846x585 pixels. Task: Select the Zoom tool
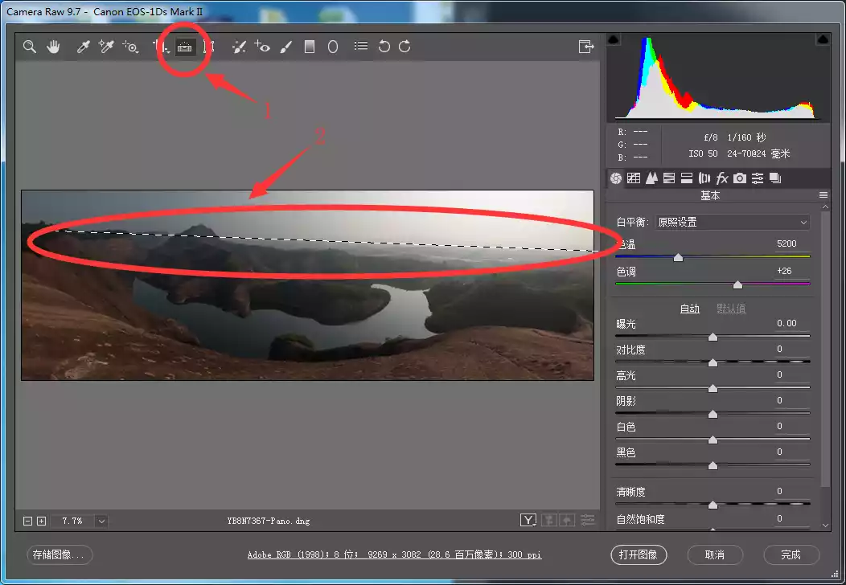click(30, 47)
